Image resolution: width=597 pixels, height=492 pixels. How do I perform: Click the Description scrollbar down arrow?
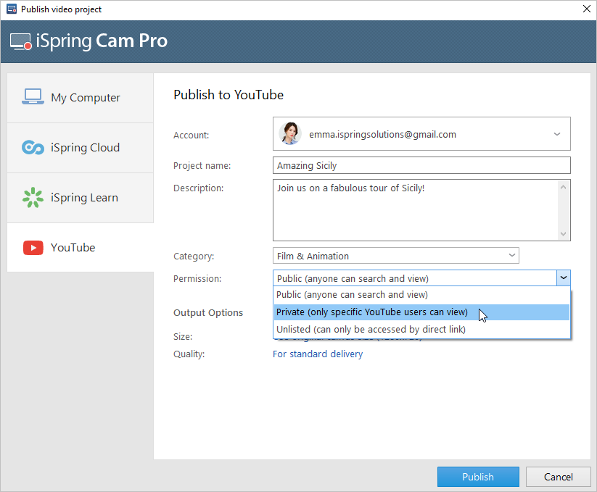[x=564, y=234]
